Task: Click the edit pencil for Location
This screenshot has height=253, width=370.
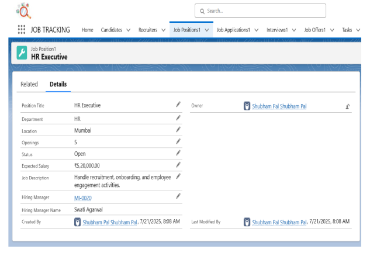Action: point(178,130)
